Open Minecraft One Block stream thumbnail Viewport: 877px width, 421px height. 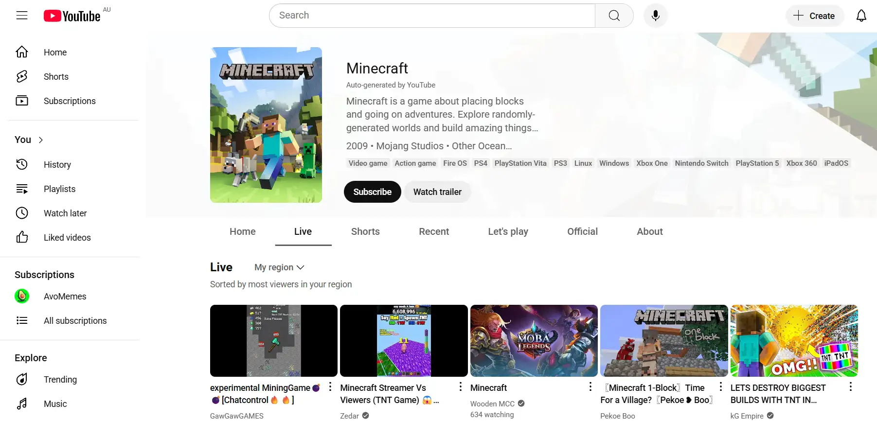coord(664,341)
